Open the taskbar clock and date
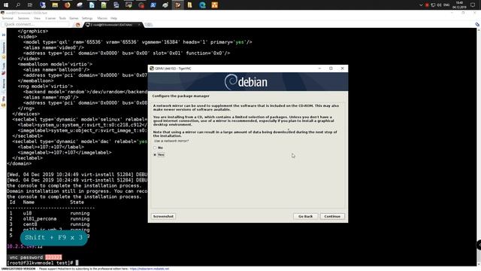 459,5
